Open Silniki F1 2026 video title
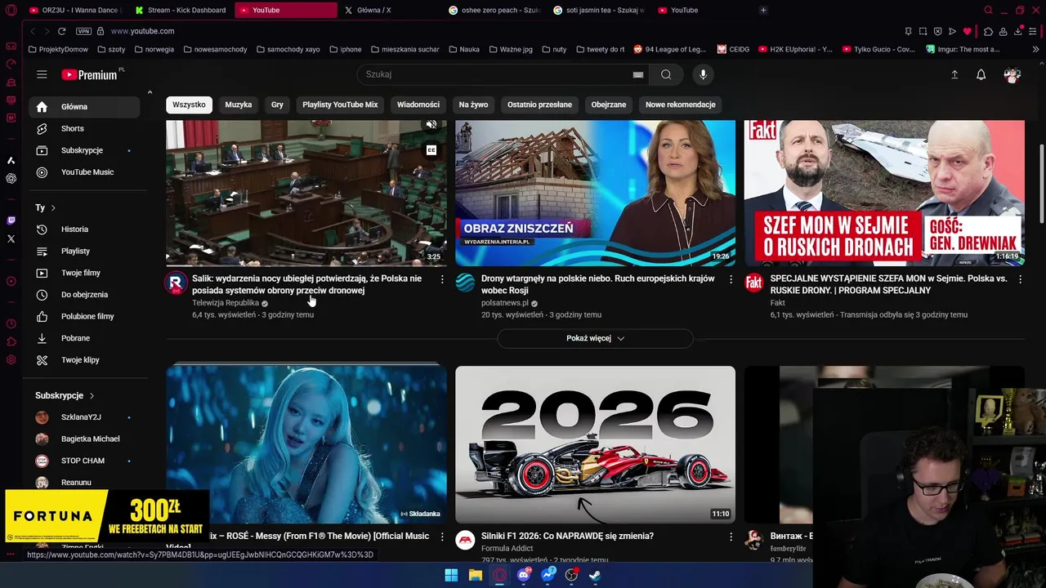 coord(567,536)
